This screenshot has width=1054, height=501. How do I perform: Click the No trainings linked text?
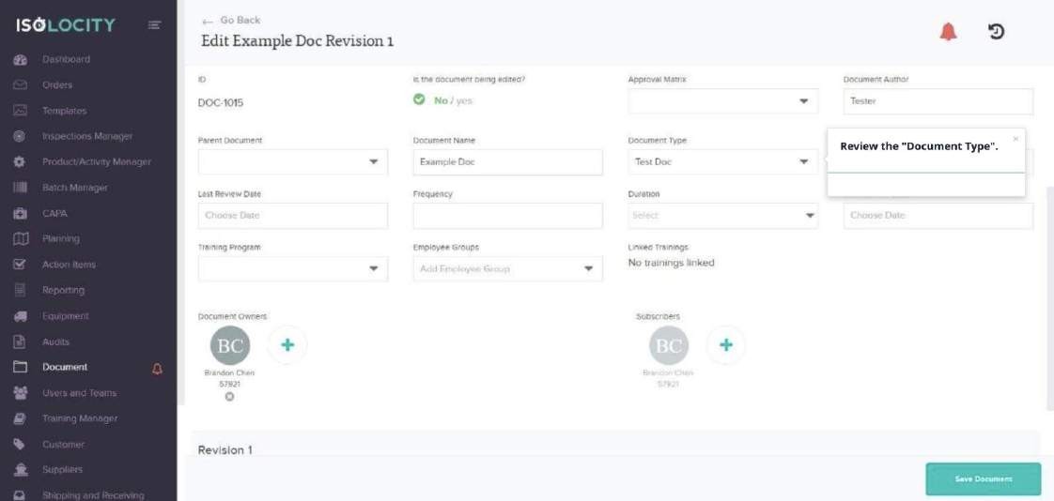tap(671, 263)
